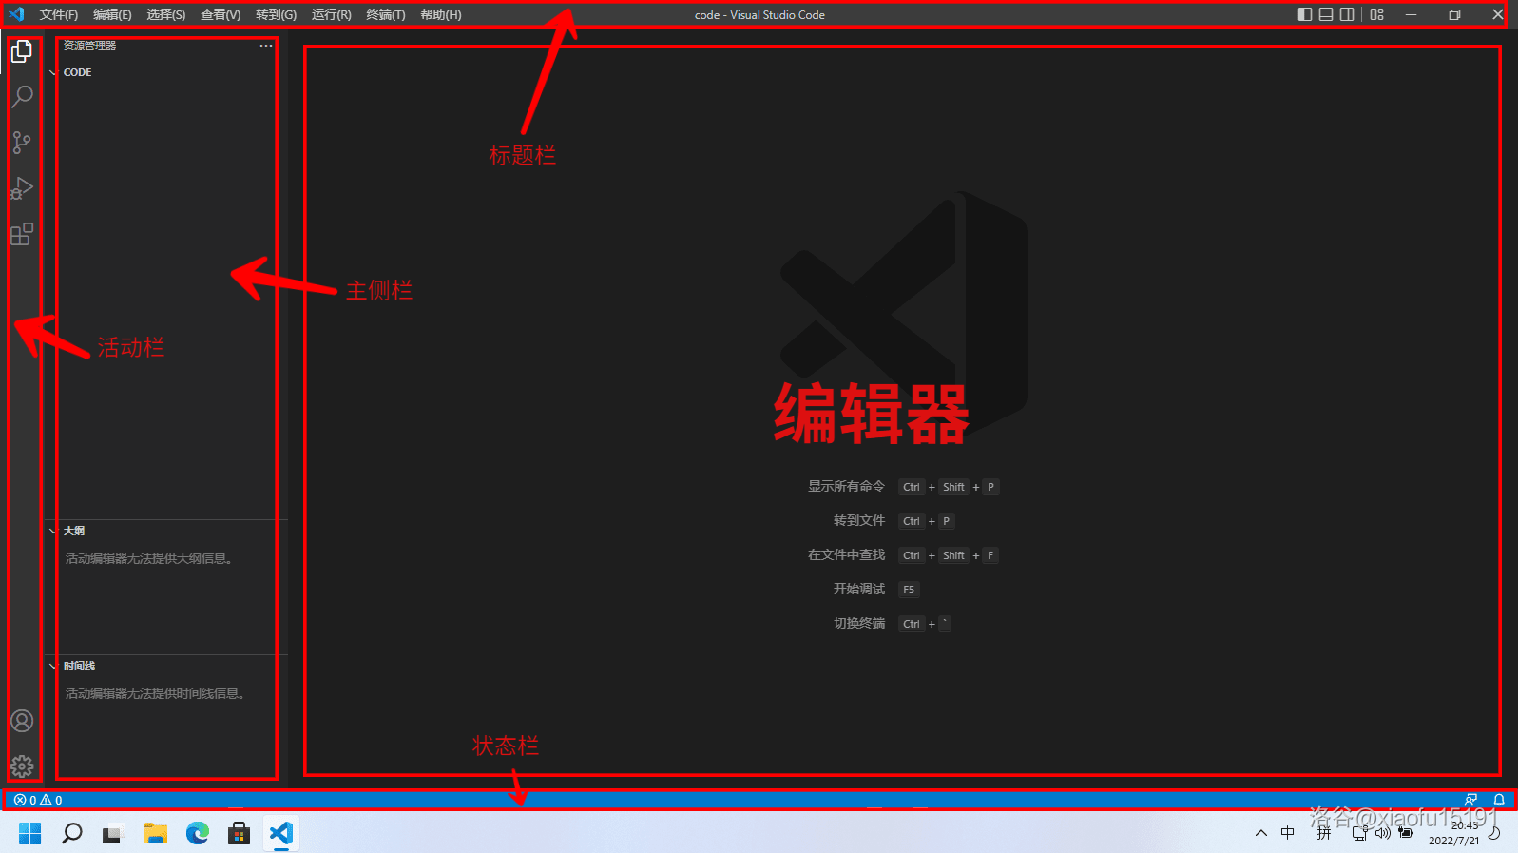Click errors and warnings count in status bar
1518x853 pixels.
tap(38, 800)
